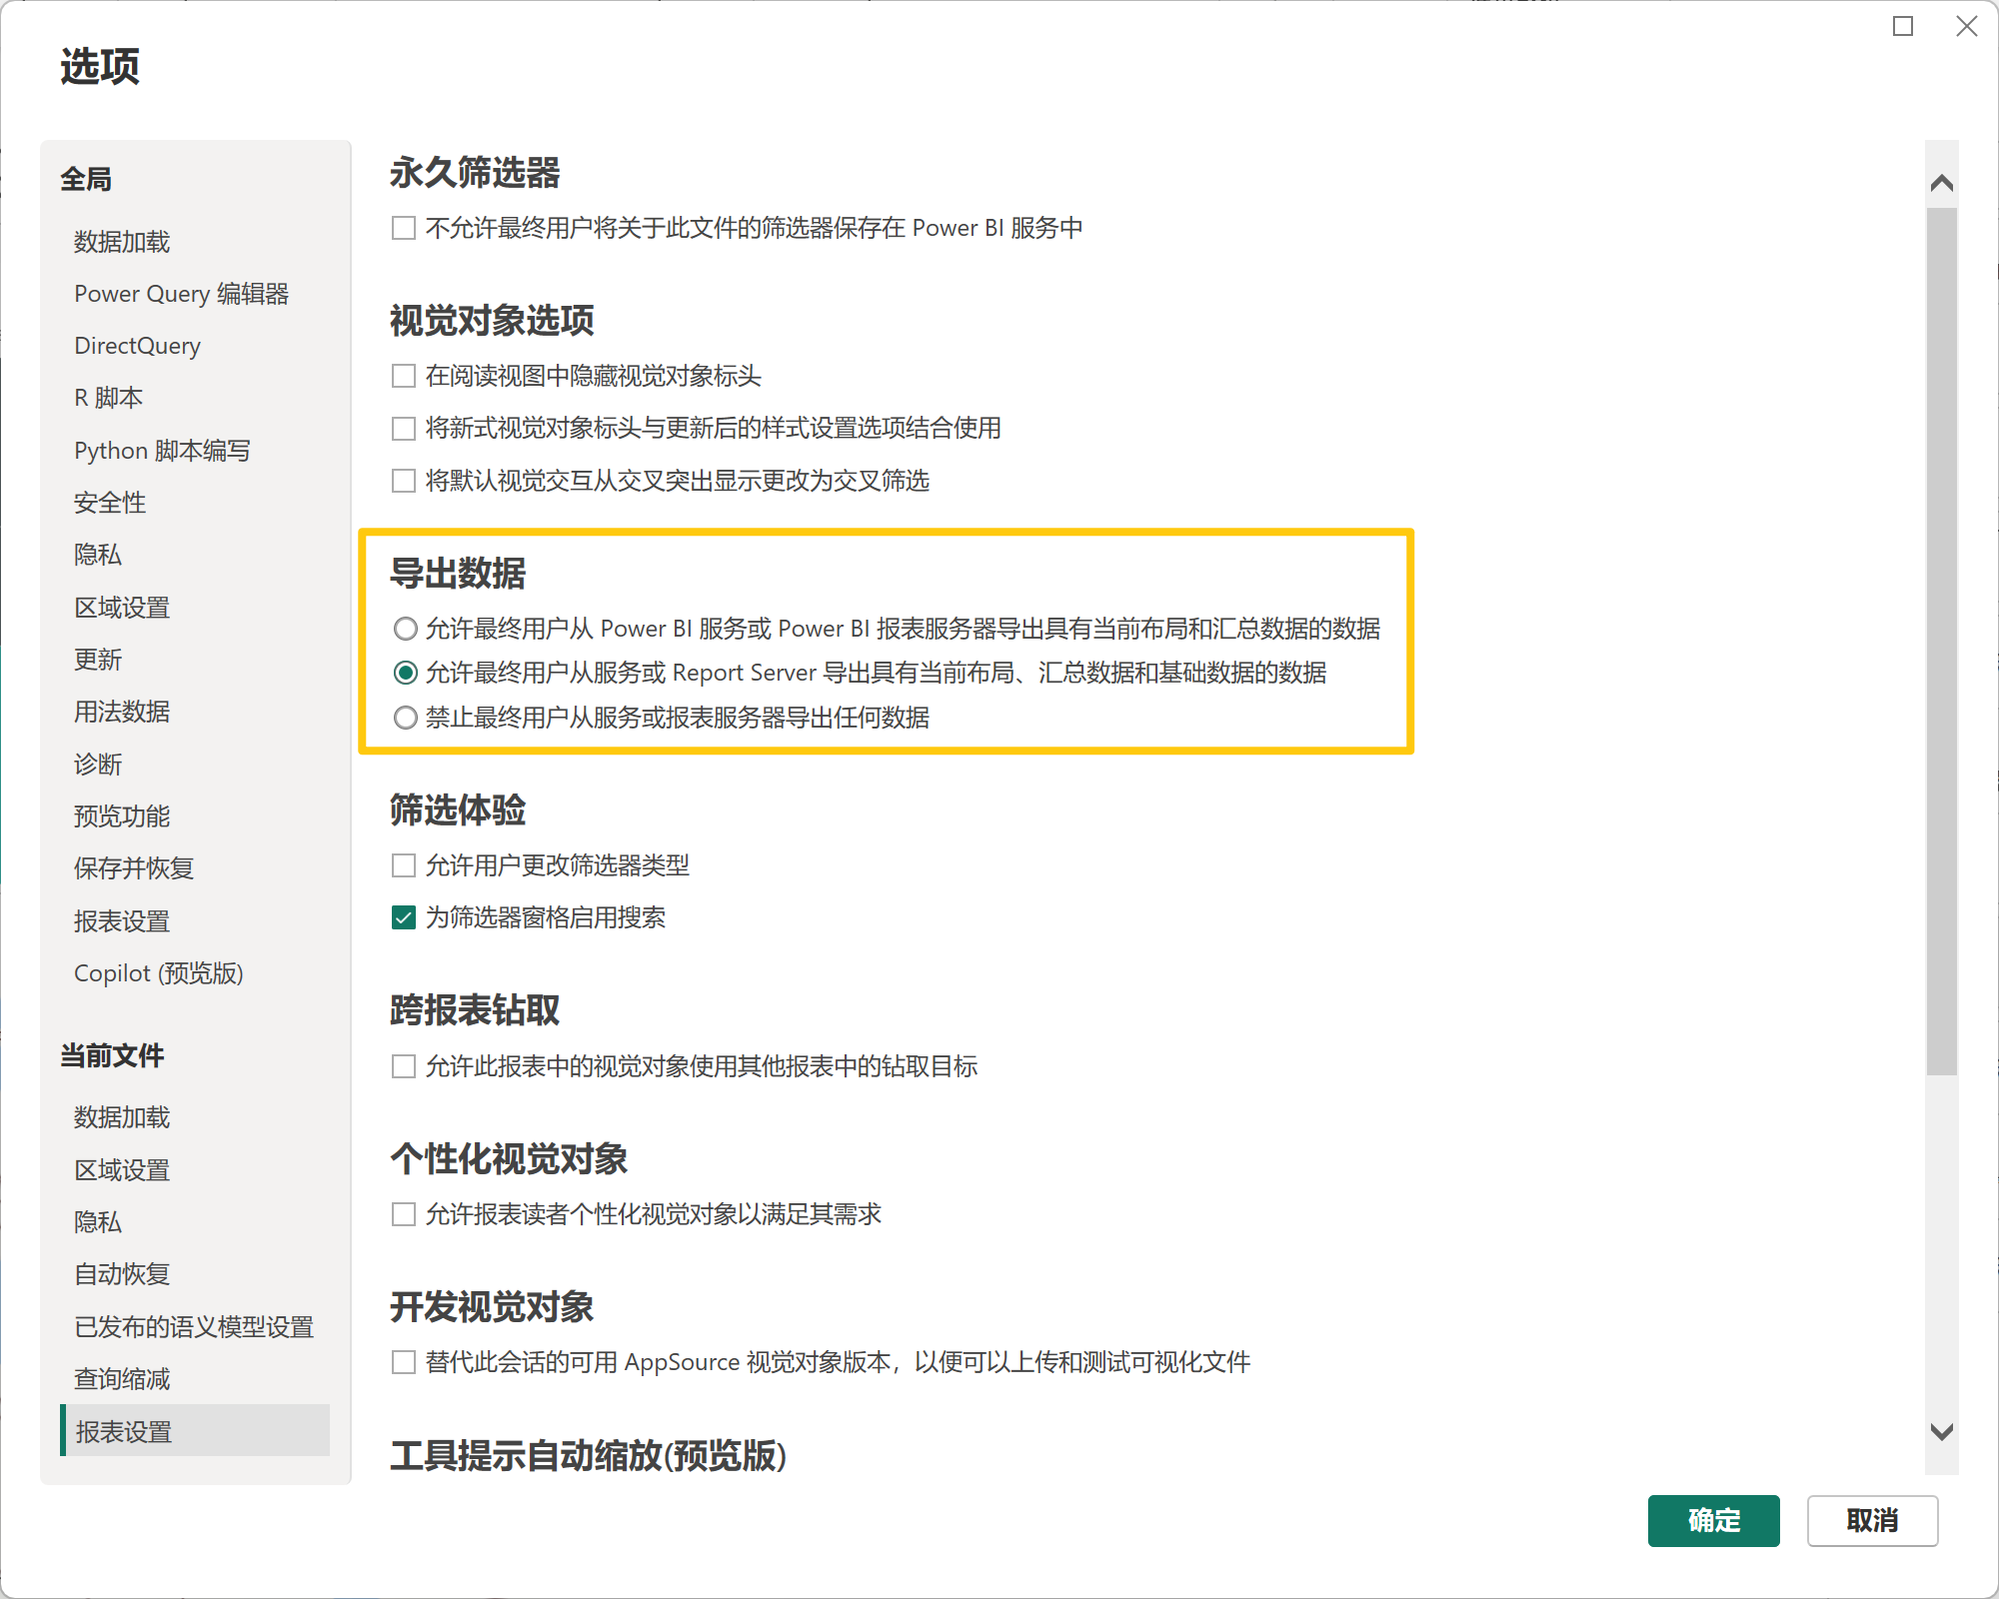Screen dimensions: 1999x1599
Task: Click the 导出数据 section heading
Action: click(x=458, y=574)
